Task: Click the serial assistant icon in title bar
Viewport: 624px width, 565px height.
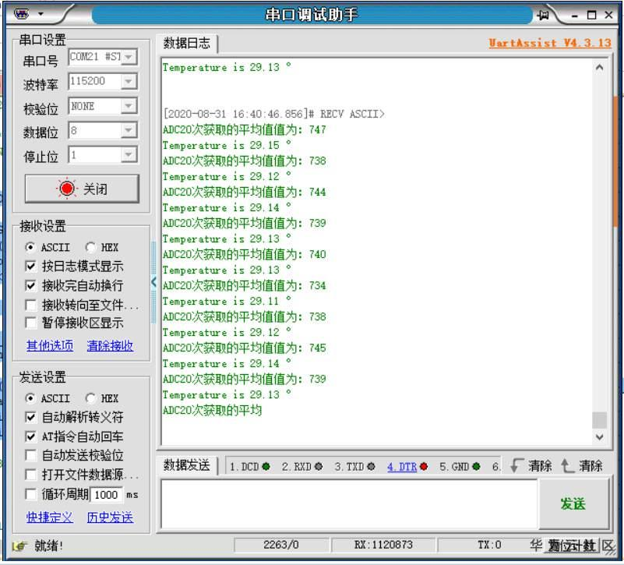Action: pyautogui.click(x=23, y=12)
